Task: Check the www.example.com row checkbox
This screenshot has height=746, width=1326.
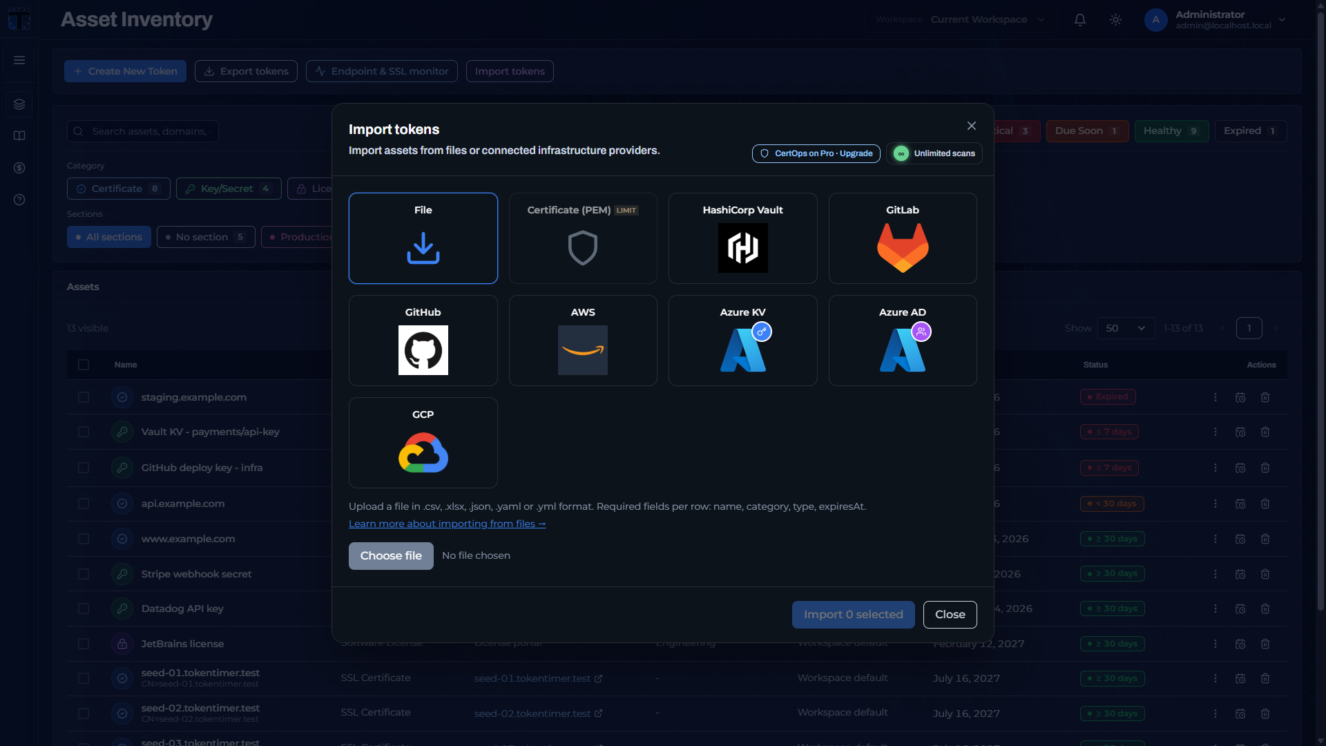Action: [84, 539]
